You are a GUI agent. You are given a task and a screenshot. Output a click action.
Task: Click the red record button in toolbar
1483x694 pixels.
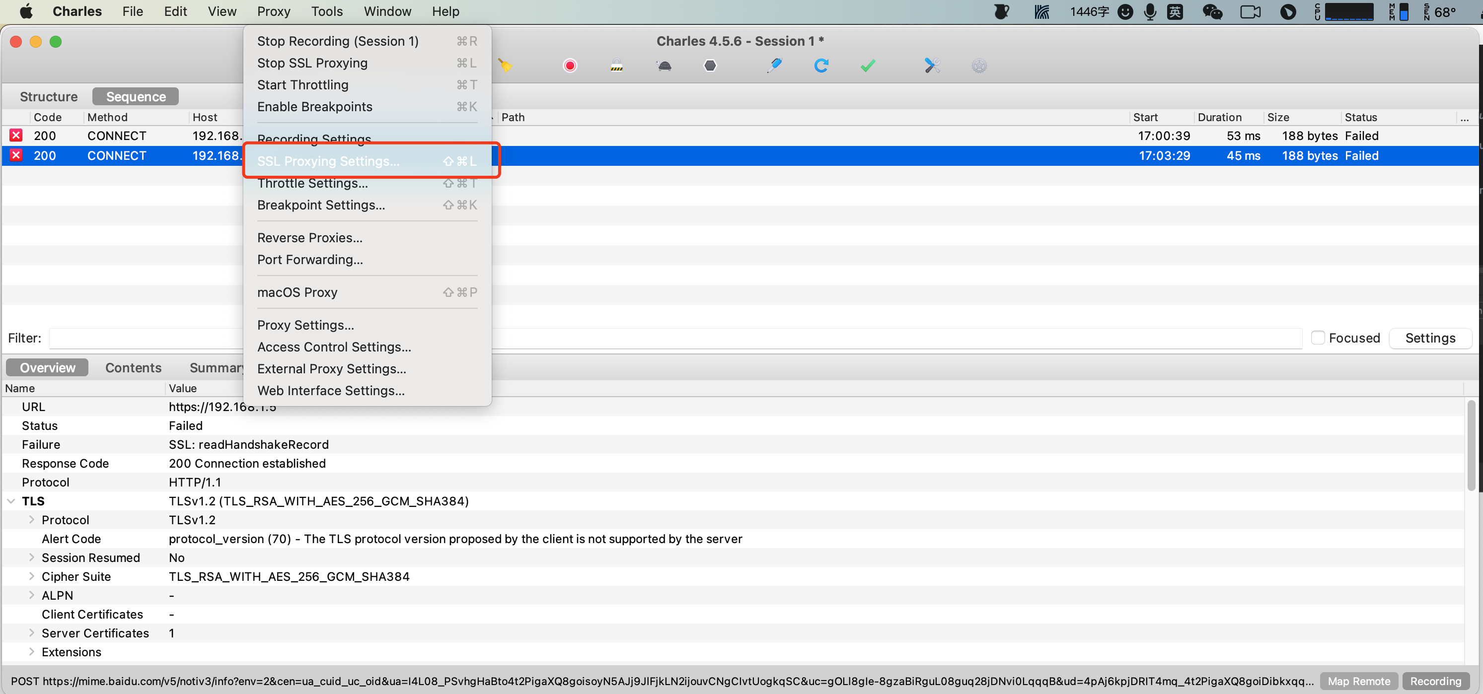click(570, 66)
